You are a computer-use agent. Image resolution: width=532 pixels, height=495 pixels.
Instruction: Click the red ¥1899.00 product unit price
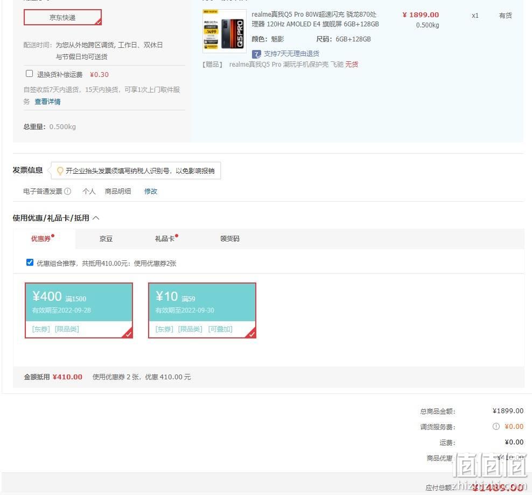(x=421, y=15)
